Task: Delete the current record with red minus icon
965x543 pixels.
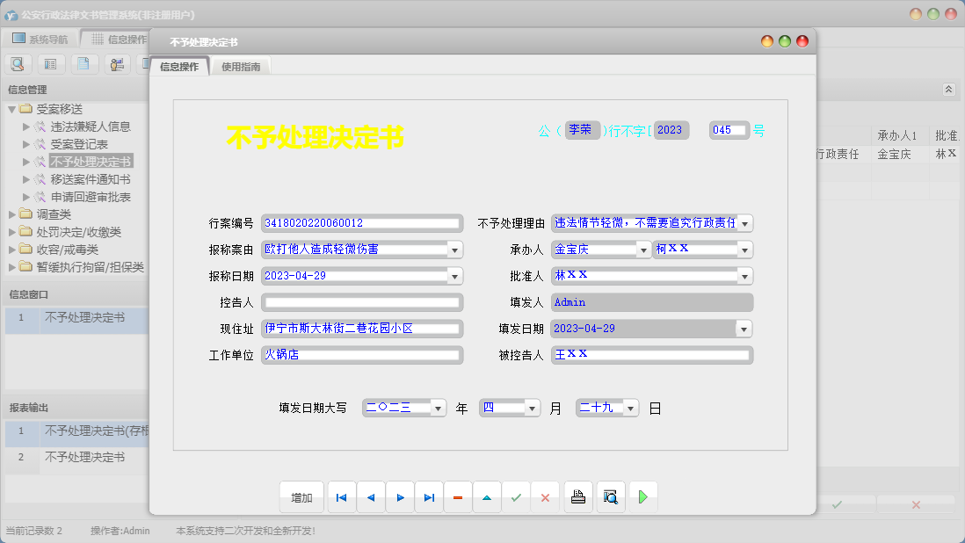Action: (x=457, y=496)
